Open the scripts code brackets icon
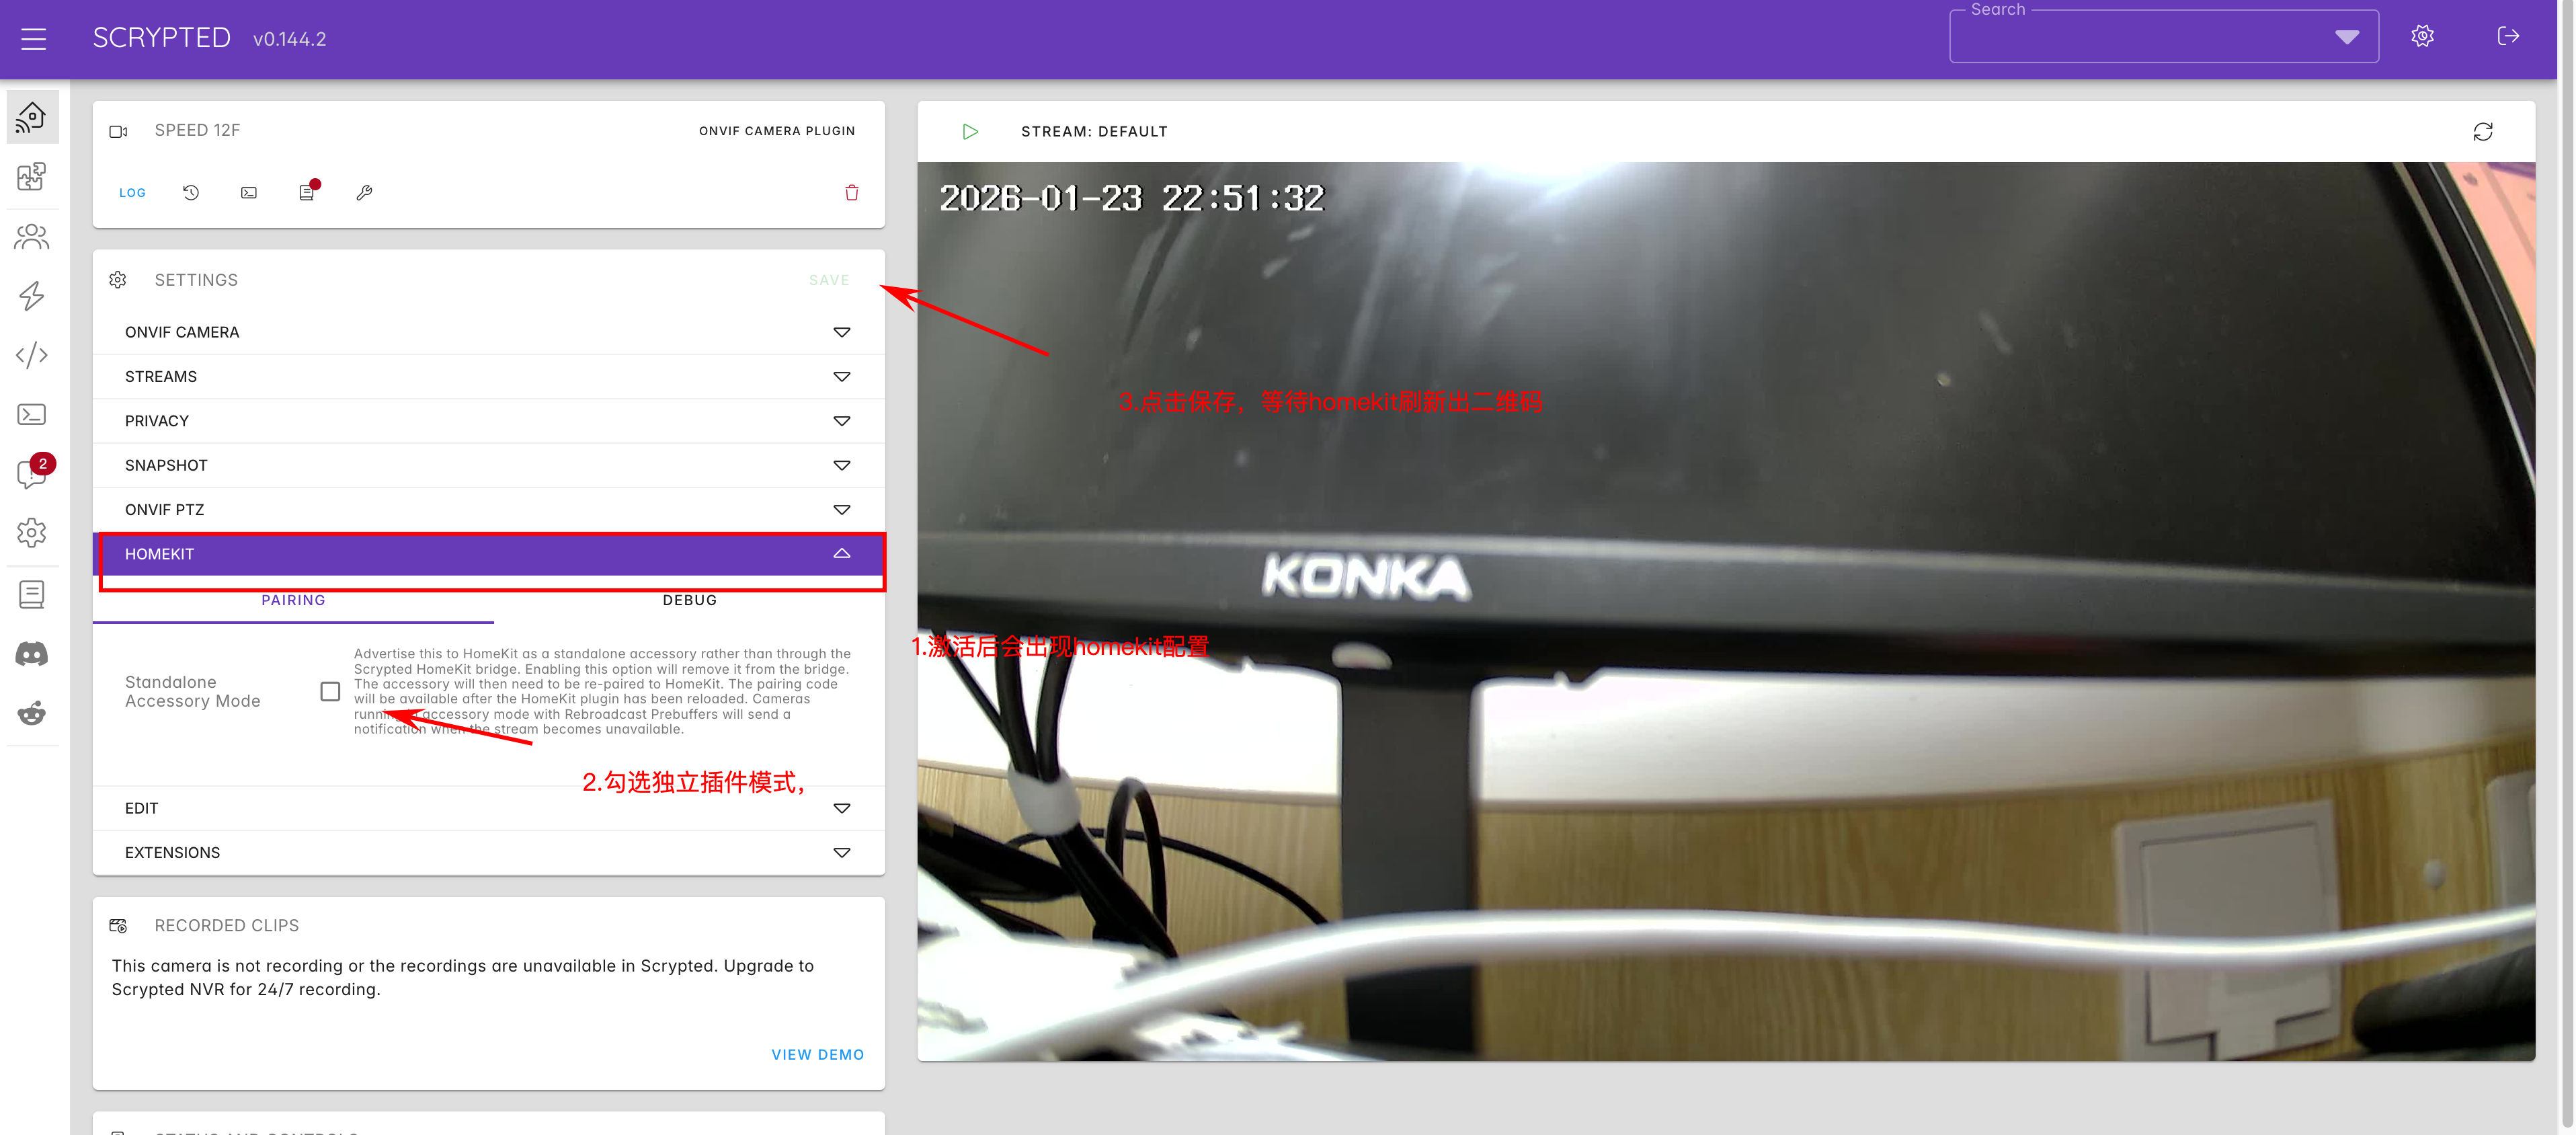Image resolution: width=2576 pixels, height=1135 pixels. tap(32, 355)
